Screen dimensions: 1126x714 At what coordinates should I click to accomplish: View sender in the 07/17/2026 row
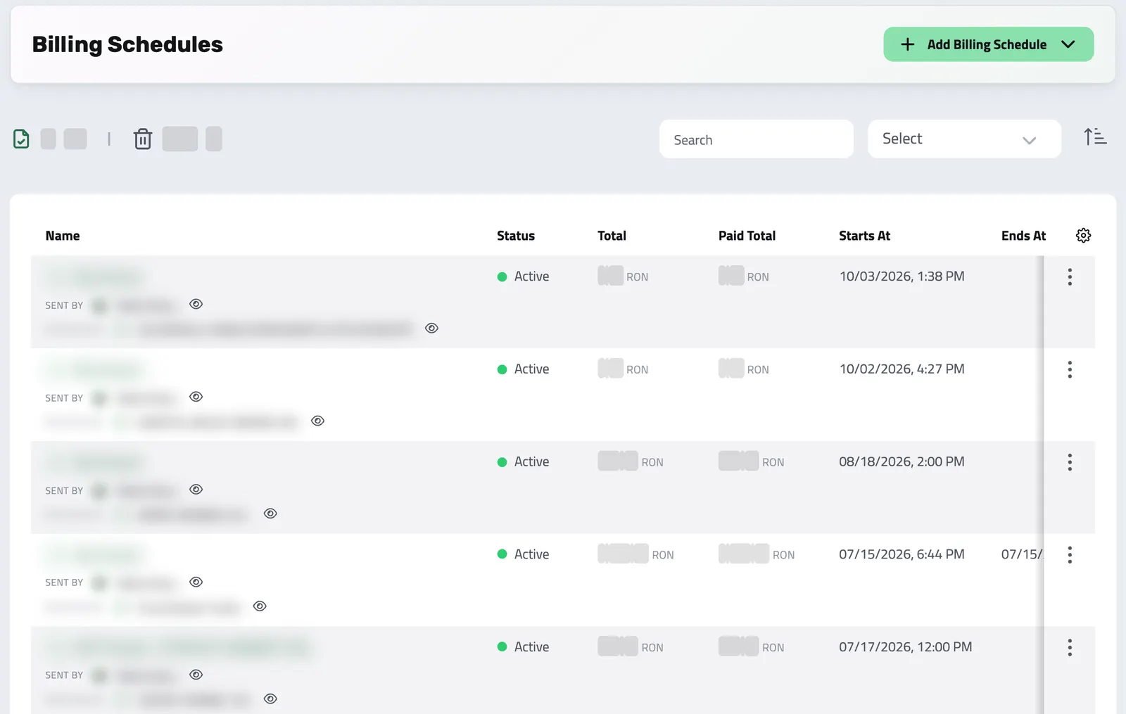[x=196, y=675]
